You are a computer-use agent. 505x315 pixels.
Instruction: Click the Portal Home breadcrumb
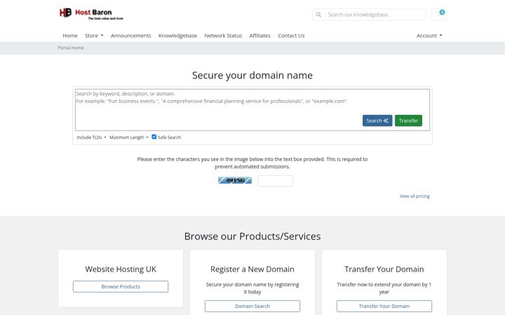click(71, 48)
